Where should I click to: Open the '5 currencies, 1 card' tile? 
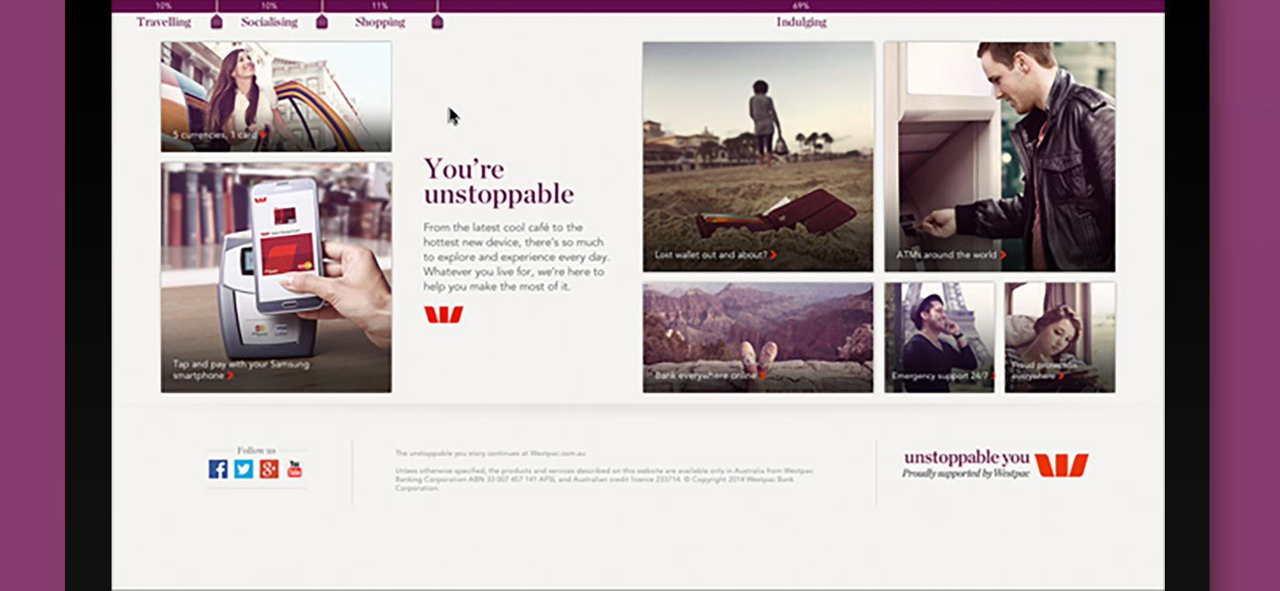click(276, 97)
